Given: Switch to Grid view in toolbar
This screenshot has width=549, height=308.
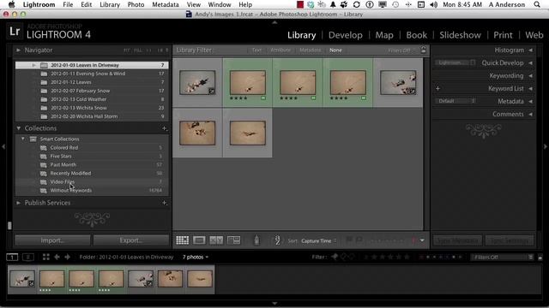Looking at the screenshot, I should pyautogui.click(x=182, y=240).
